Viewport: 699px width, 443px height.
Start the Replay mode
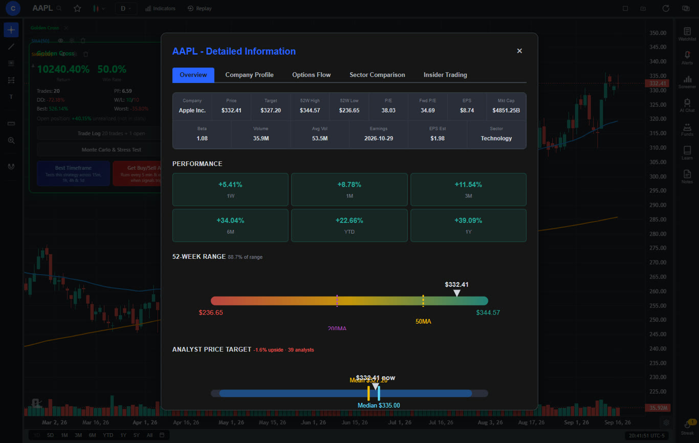200,8
